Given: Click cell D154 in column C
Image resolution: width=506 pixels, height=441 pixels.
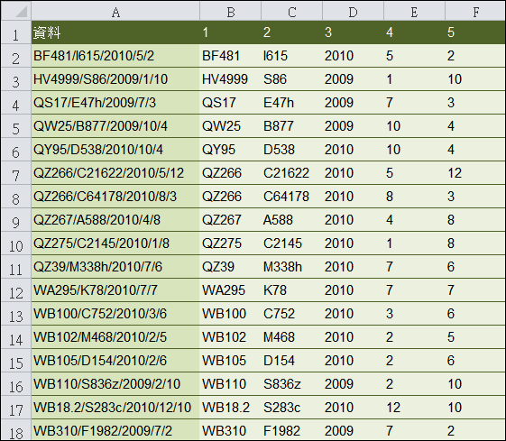Looking at the screenshot, I should [x=291, y=361].
